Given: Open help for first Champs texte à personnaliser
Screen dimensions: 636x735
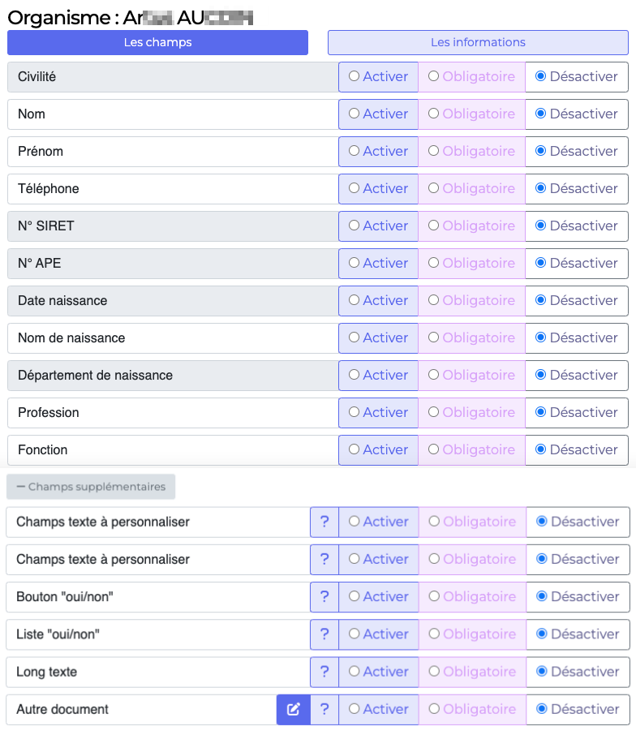Looking at the screenshot, I should pyautogui.click(x=324, y=522).
